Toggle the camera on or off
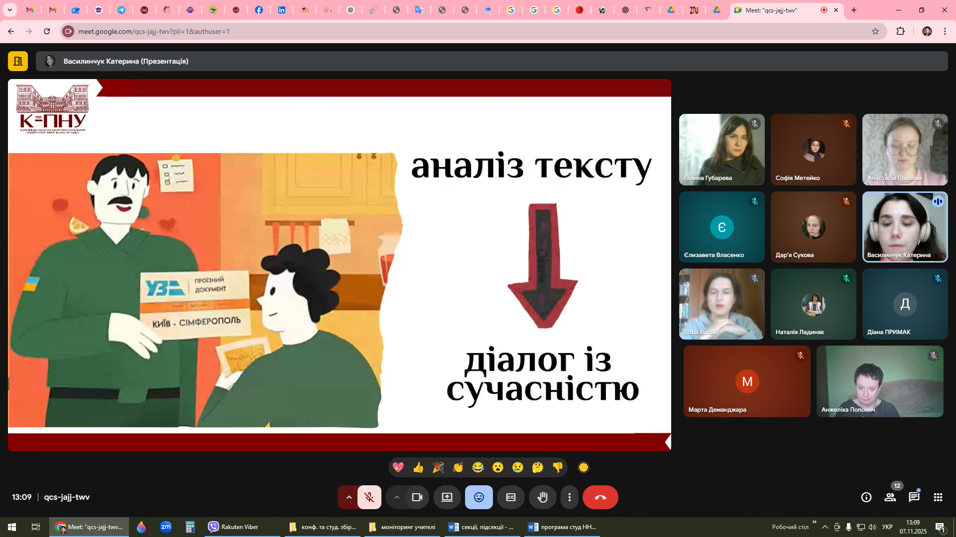Viewport: 956px width, 537px height. pyautogui.click(x=417, y=497)
